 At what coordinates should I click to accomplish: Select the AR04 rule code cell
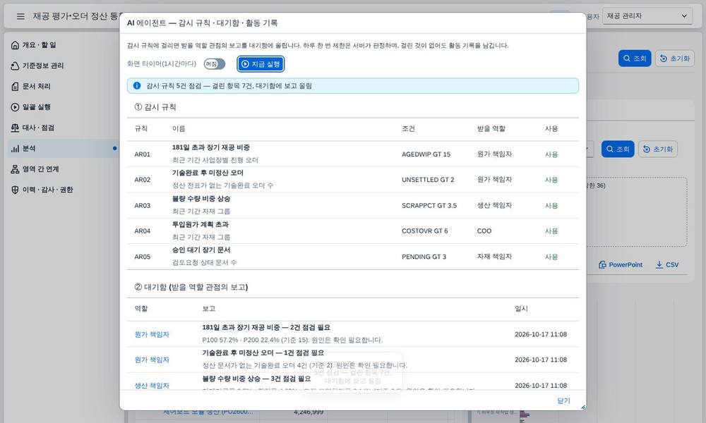(x=143, y=231)
